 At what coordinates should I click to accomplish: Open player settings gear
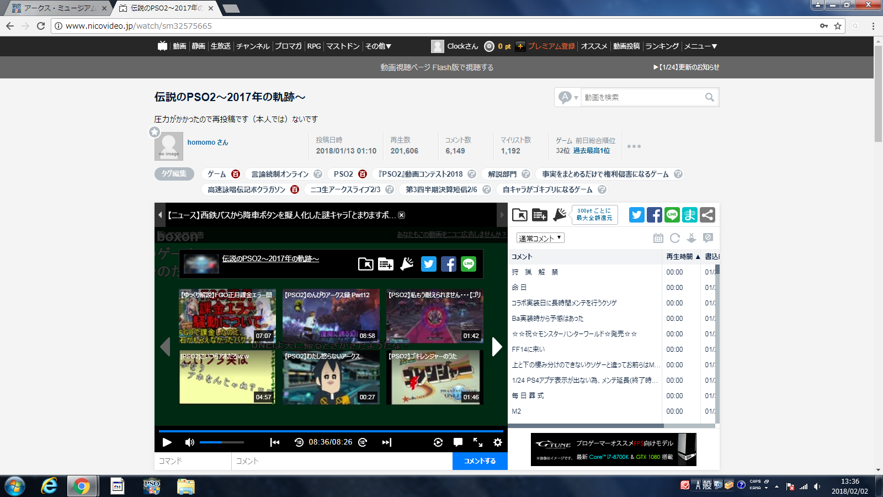point(498,442)
